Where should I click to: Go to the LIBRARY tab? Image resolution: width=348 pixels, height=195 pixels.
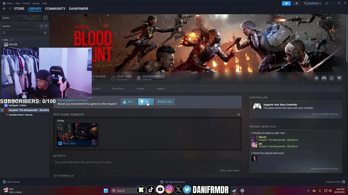[x=35, y=9]
